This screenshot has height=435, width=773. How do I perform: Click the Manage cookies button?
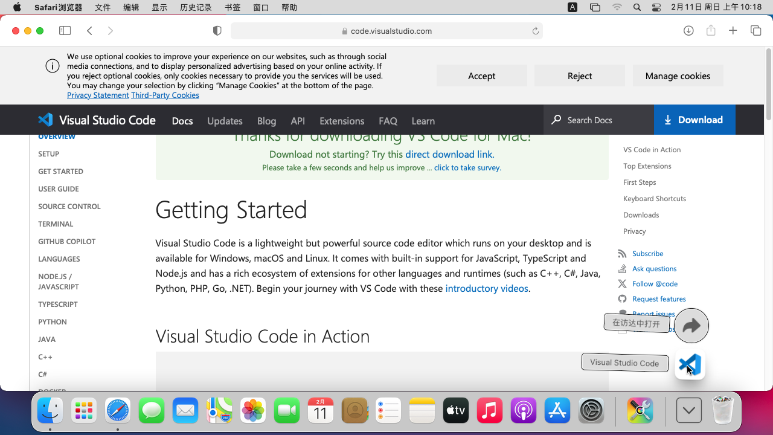click(x=678, y=76)
